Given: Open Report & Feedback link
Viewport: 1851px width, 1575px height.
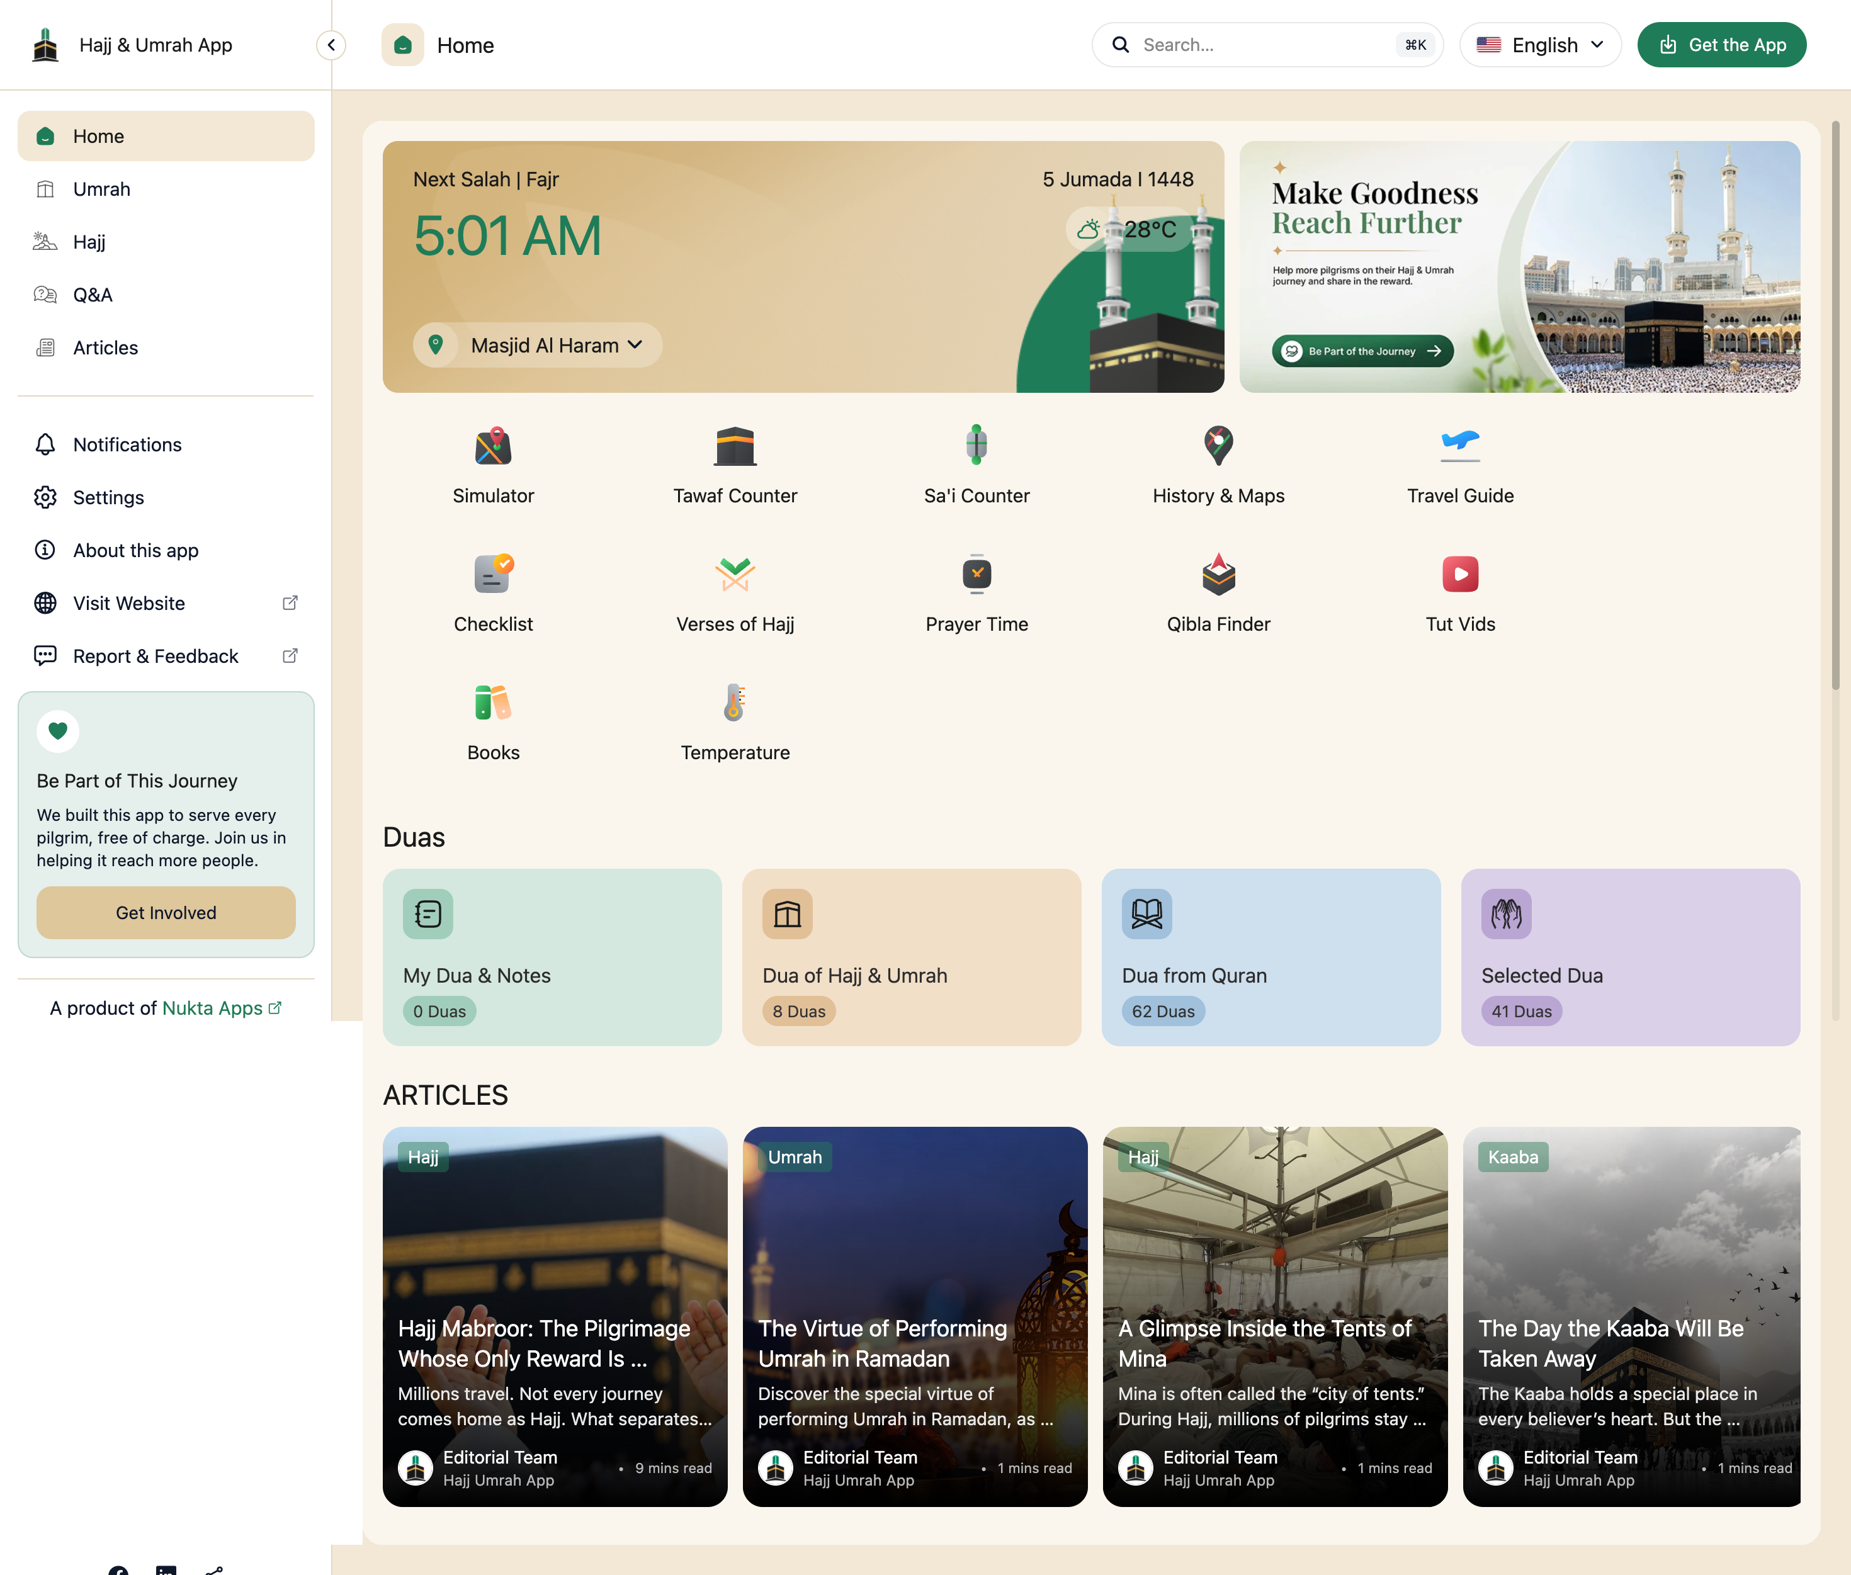Looking at the screenshot, I should pos(166,656).
